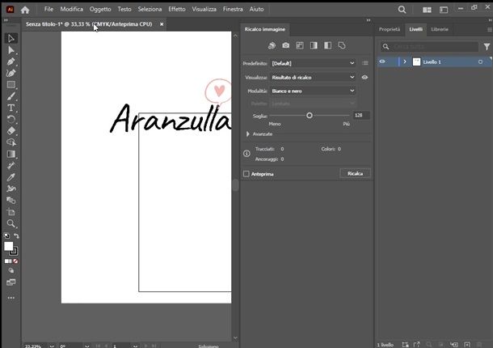This screenshot has width=493, height=348.
Task: Close the Senza titolo-1 document tab
Action: (x=162, y=24)
